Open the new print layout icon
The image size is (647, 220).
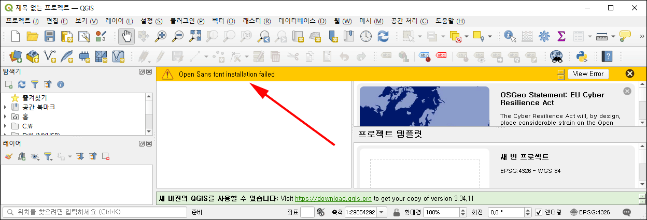pos(67,36)
